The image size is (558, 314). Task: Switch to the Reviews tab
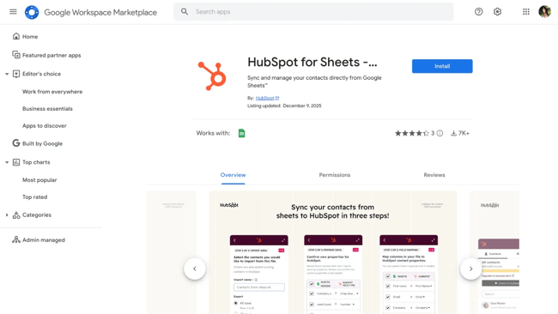coord(434,175)
